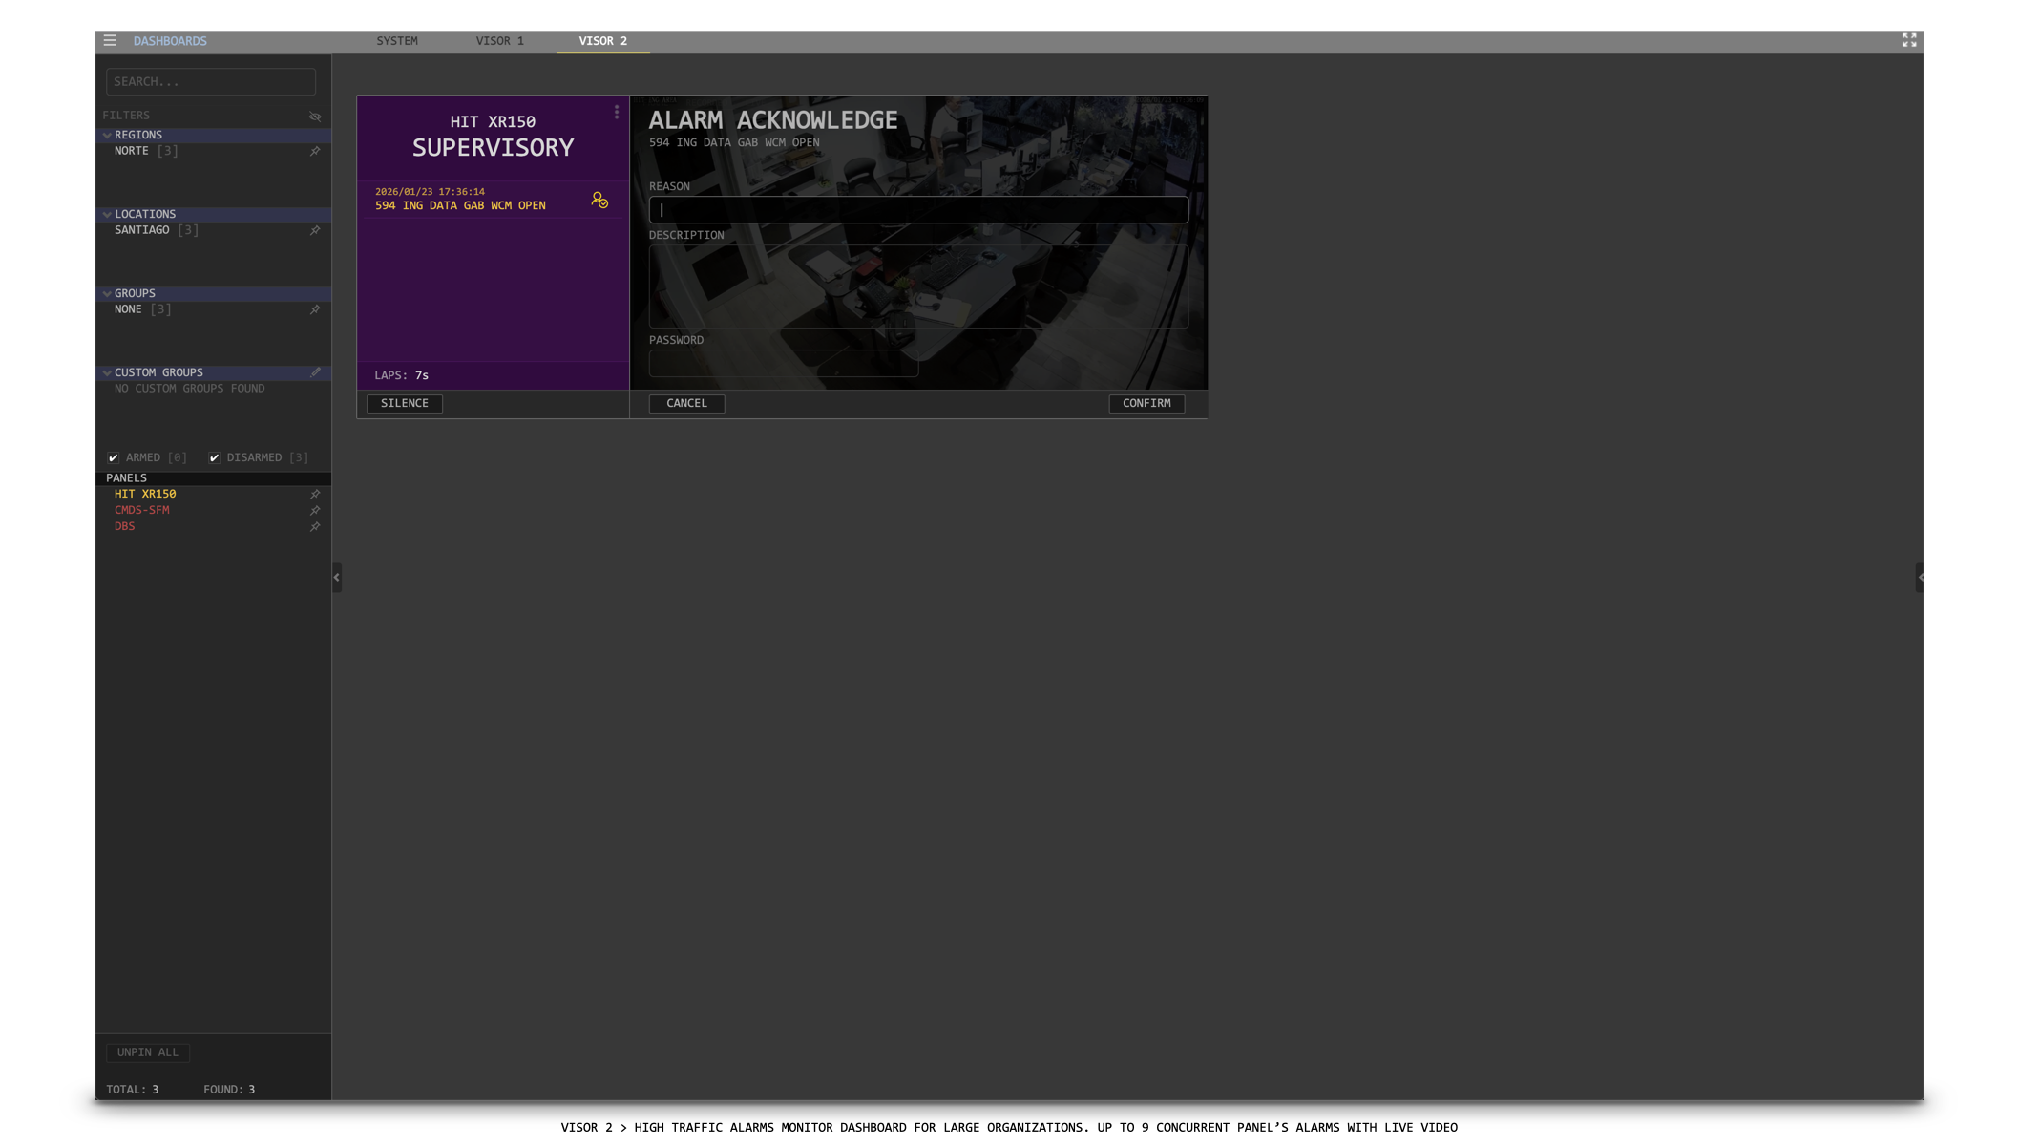Viewport: 2019px width, 1146px height.
Task: Switch to the VISOR 1 tab
Action: coord(499,41)
